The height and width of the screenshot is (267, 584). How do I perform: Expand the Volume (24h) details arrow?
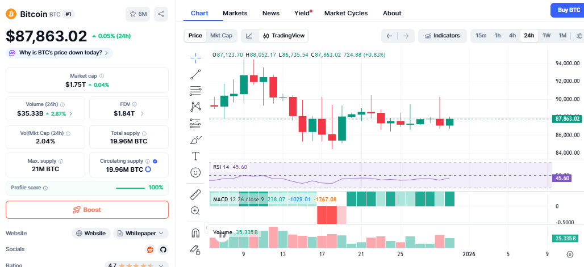coord(71,113)
